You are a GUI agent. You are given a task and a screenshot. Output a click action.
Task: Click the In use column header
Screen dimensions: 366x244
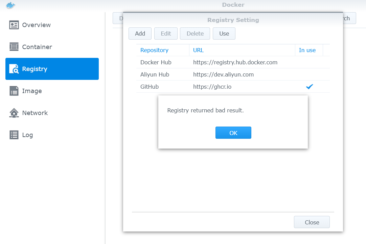(x=307, y=50)
